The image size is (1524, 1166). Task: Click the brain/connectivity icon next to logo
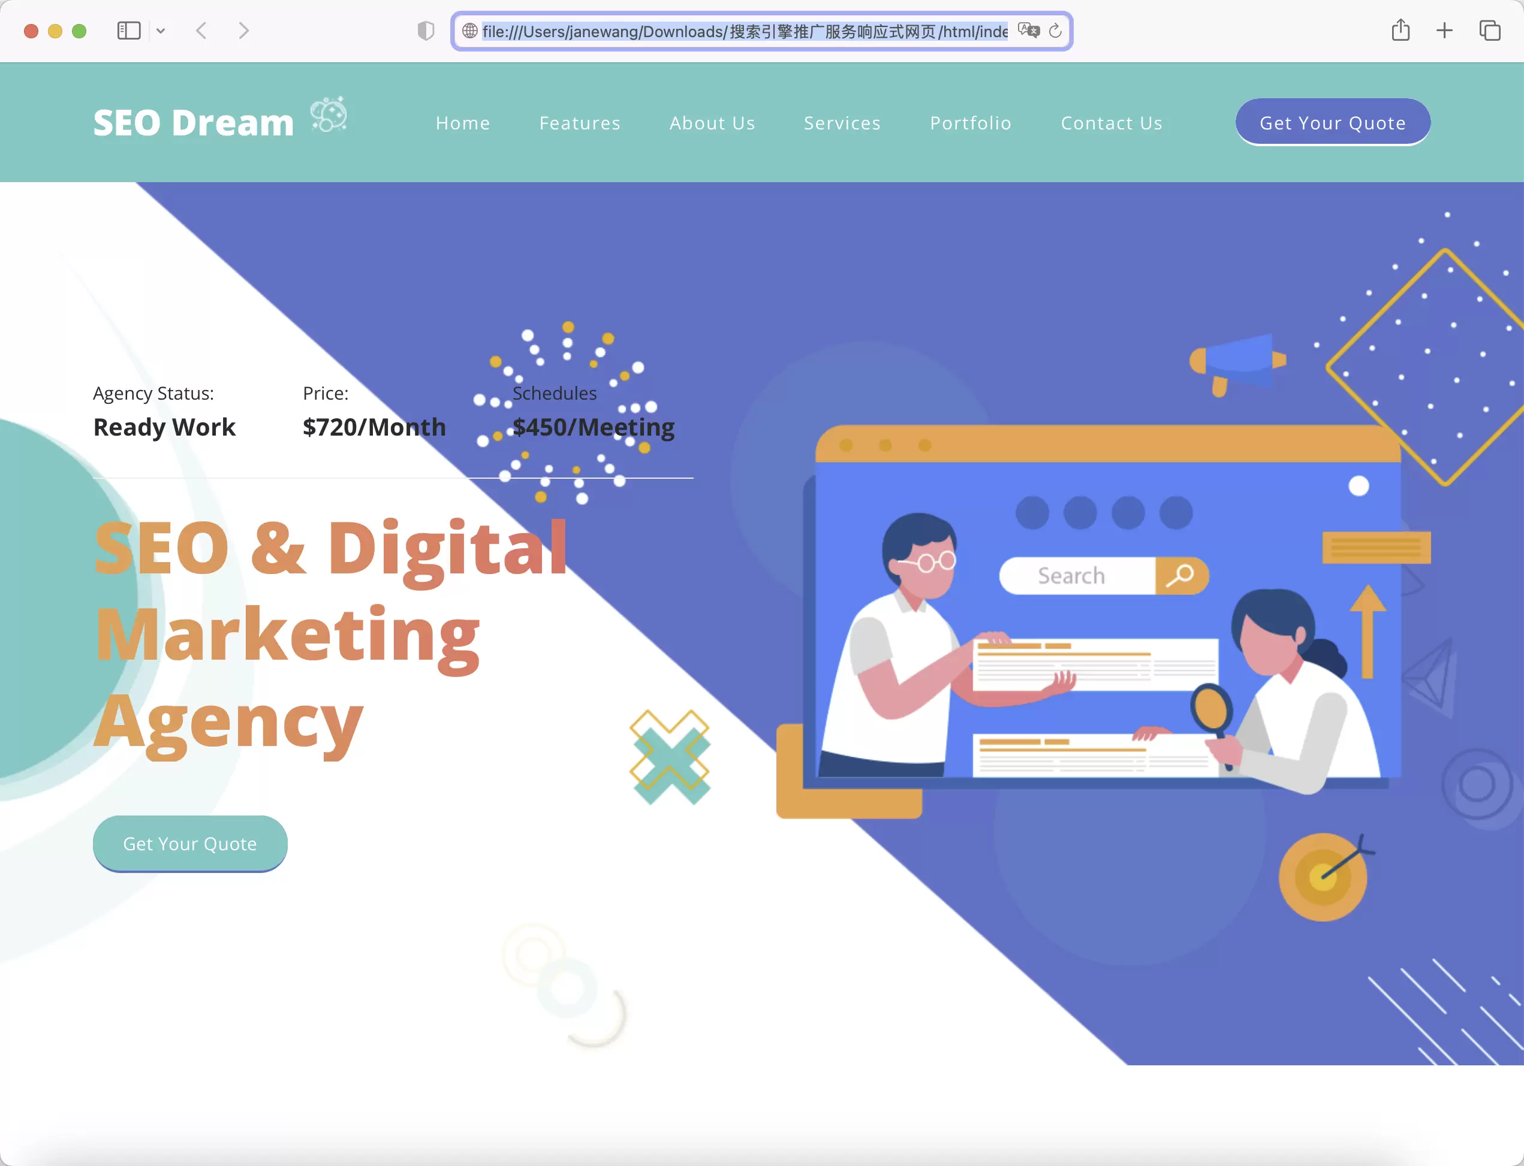(330, 117)
